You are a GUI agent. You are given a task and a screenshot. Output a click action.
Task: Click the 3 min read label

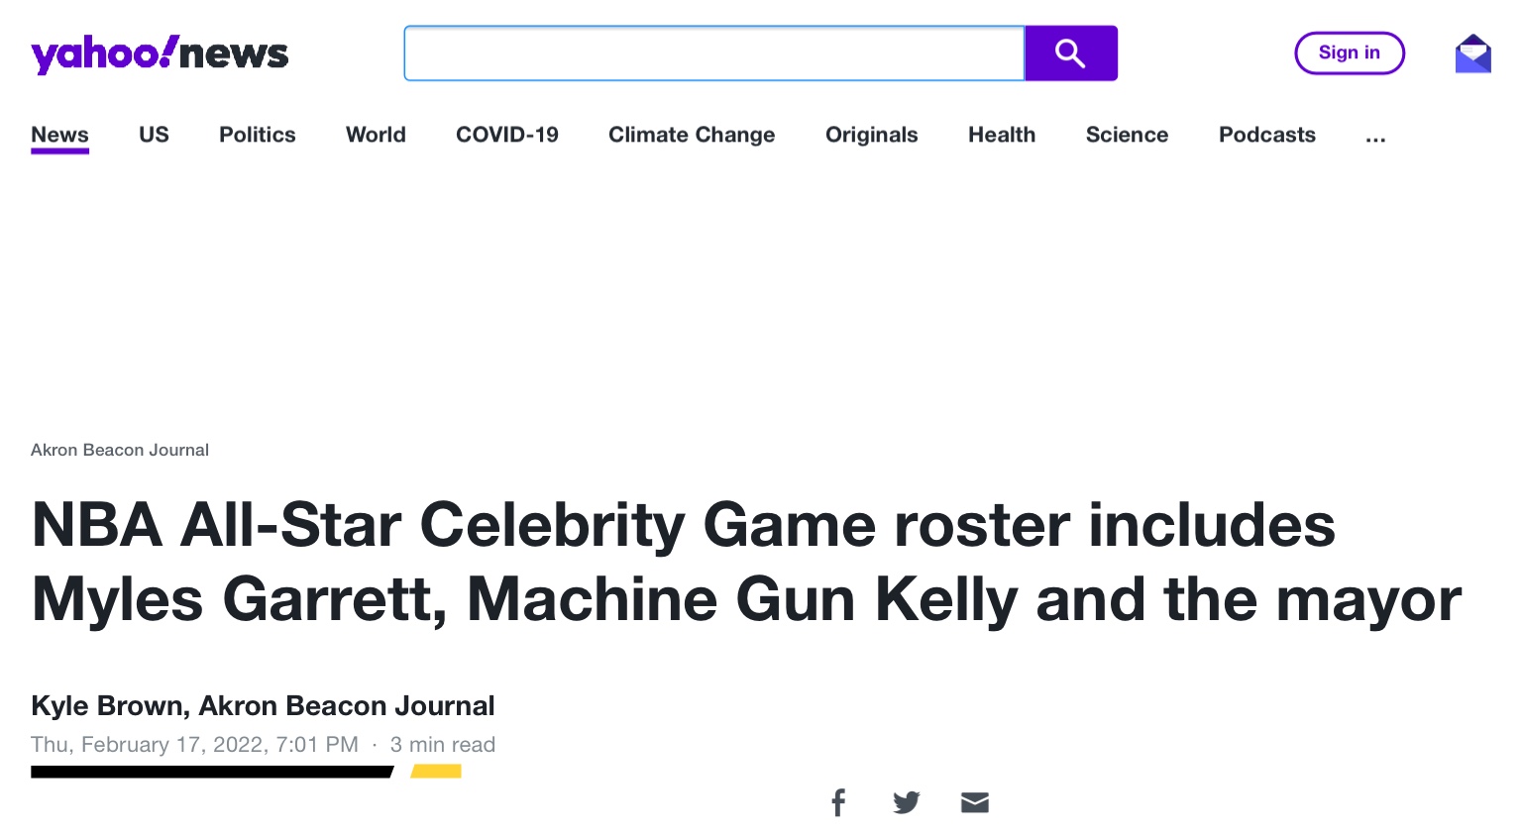[x=442, y=745]
